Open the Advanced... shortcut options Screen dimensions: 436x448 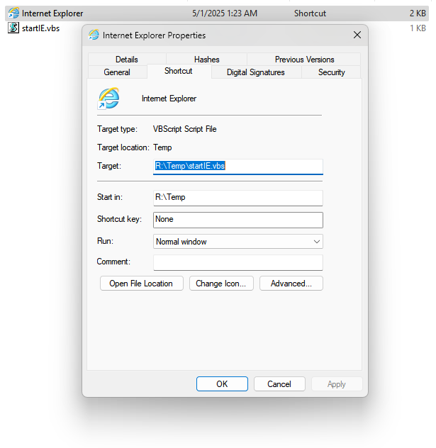(291, 284)
